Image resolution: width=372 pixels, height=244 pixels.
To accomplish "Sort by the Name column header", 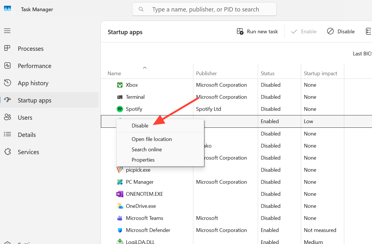I will point(114,73).
